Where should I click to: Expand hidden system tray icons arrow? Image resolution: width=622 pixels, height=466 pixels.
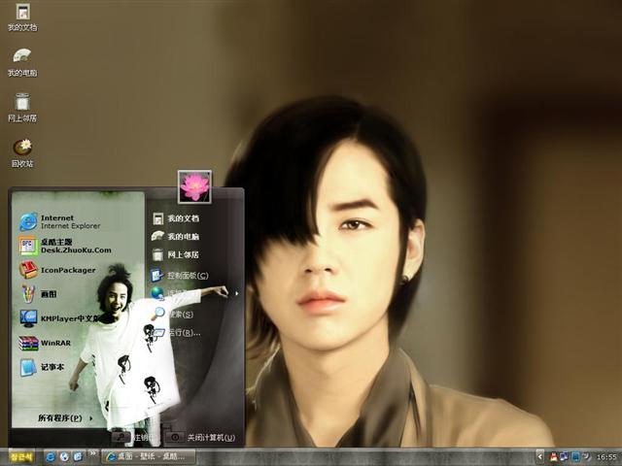(x=540, y=457)
